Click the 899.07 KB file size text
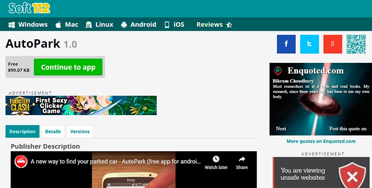372x188 pixels. click(x=19, y=70)
